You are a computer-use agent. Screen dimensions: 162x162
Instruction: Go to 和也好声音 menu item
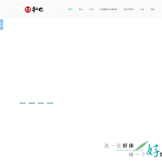[x=129, y=9]
